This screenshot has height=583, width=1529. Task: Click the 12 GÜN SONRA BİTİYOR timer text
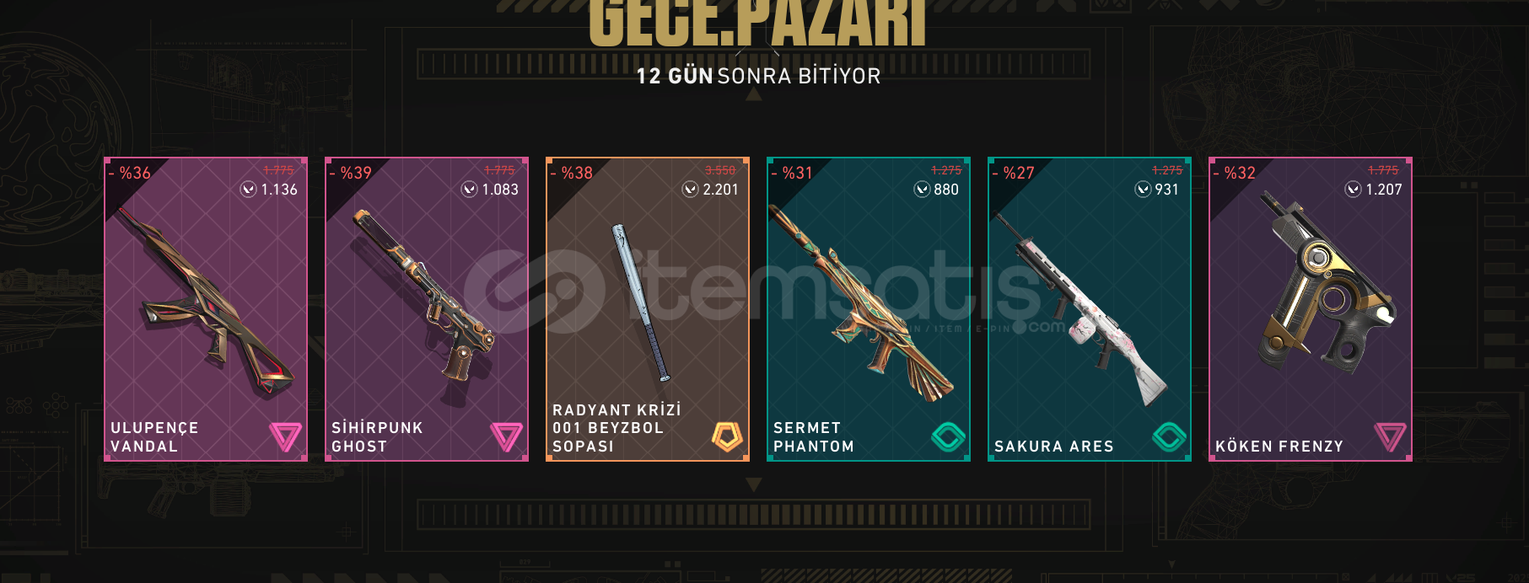pos(758,76)
